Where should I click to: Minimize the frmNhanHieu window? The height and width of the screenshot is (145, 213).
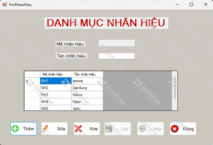click(x=177, y=4)
